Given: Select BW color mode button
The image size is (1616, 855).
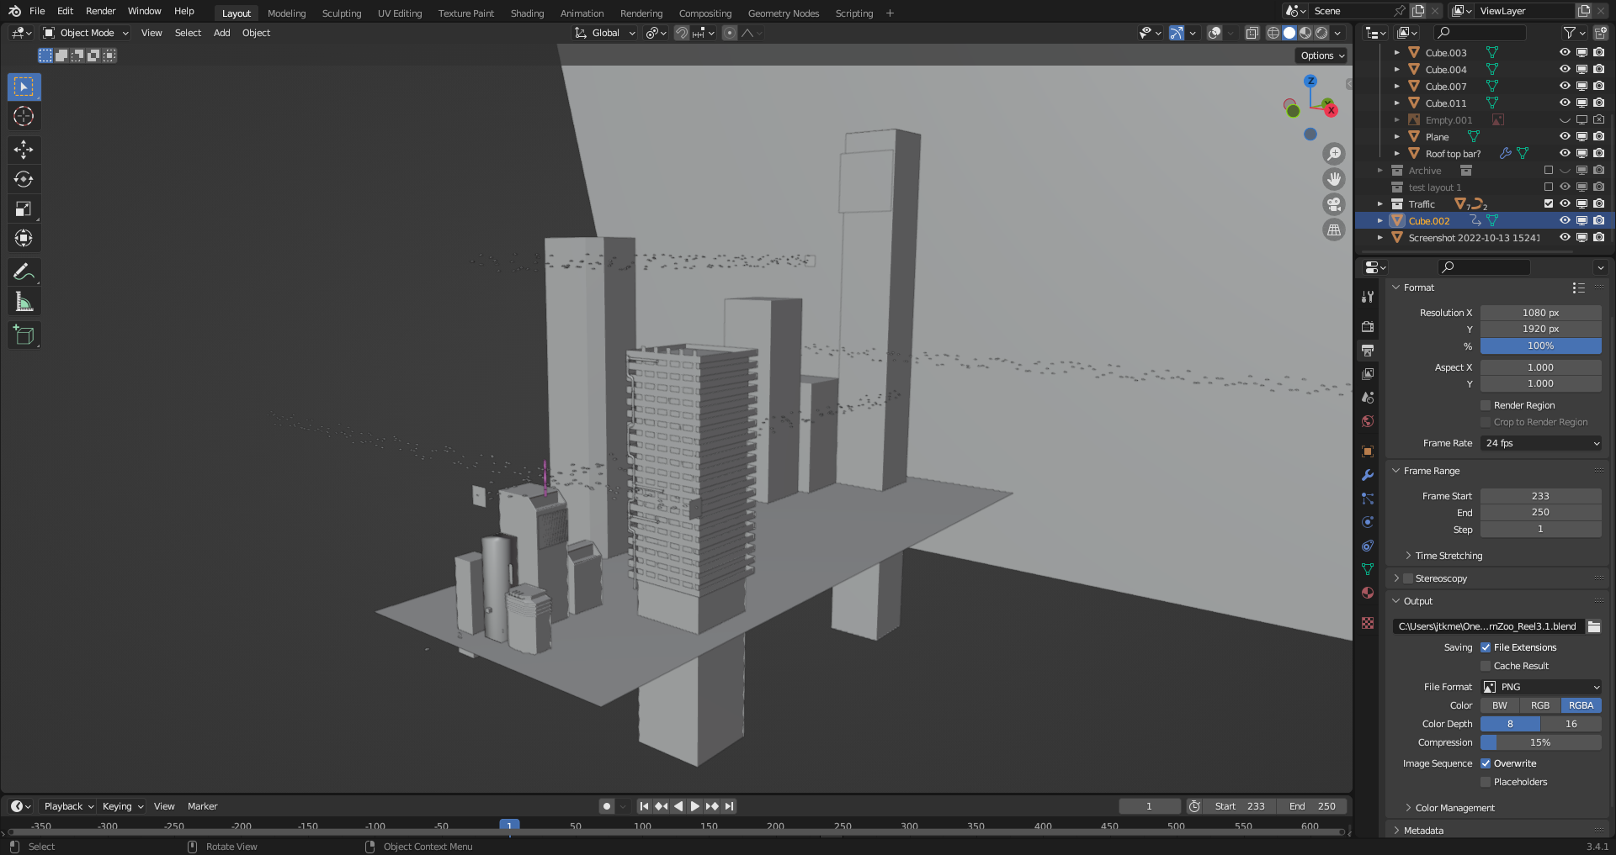Looking at the screenshot, I should [1500, 705].
